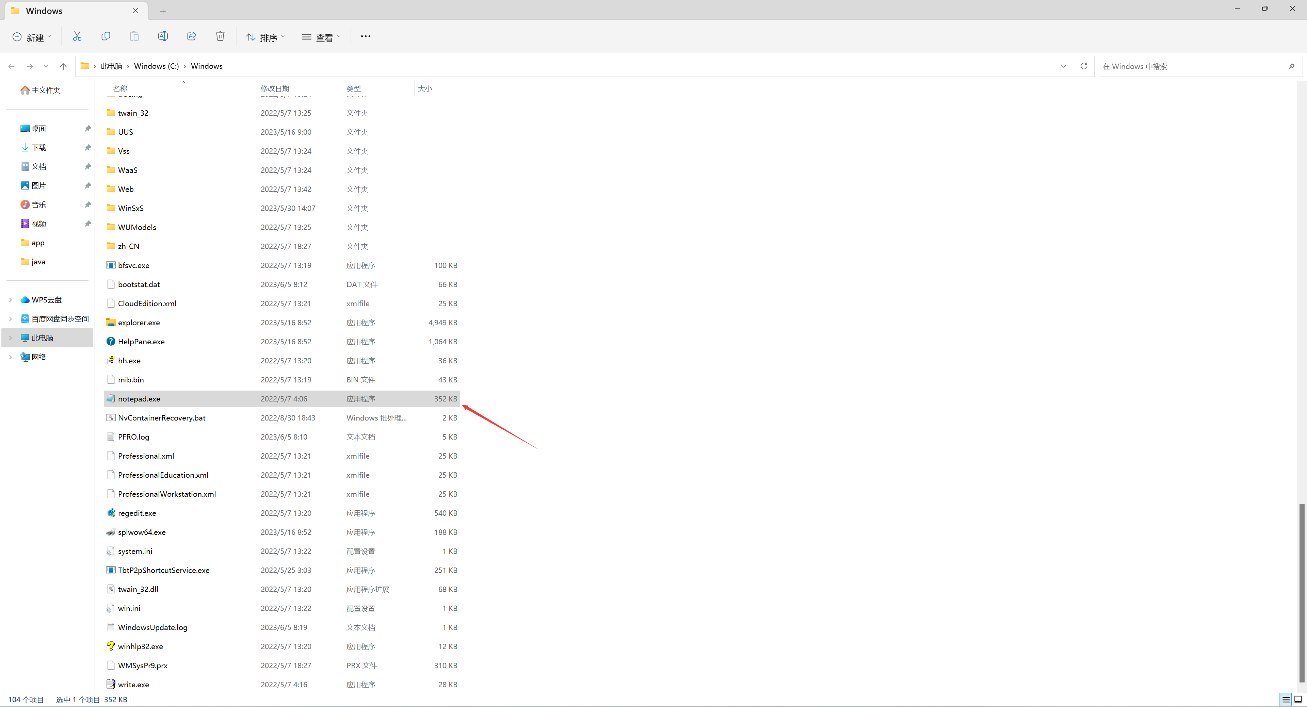This screenshot has width=1307, height=707.
Task: Click the regedit.exe icon
Action: [111, 513]
